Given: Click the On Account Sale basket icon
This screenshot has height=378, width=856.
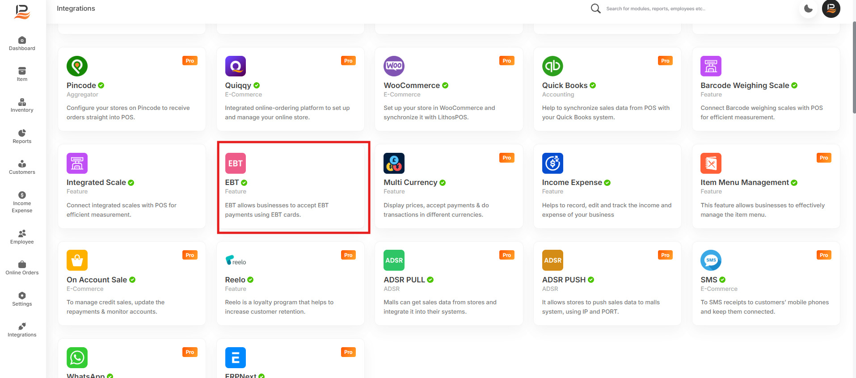Looking at the screenshot, I should (x=77, y=260).
